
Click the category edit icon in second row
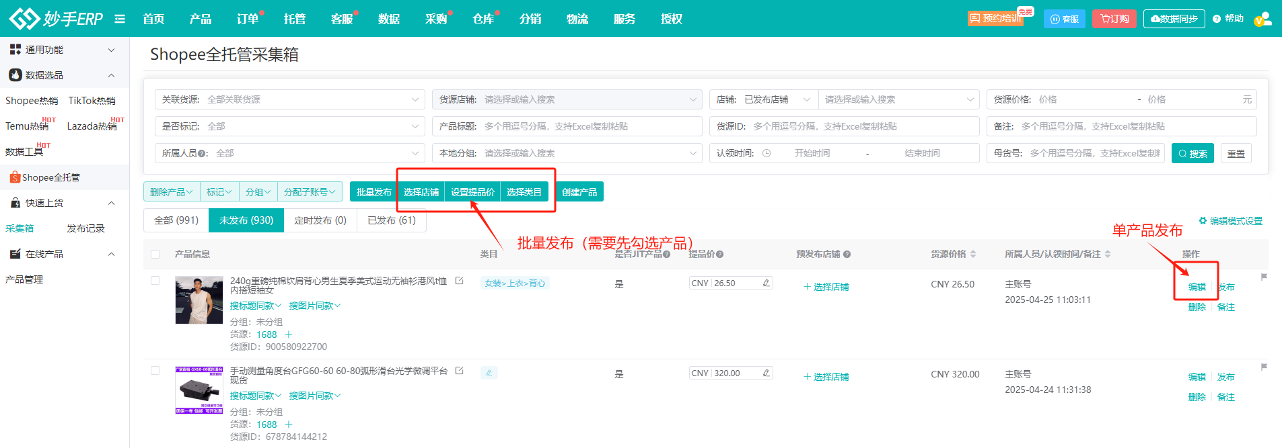pos(489,373)
